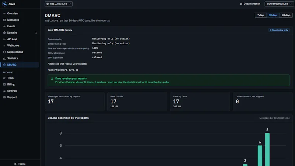Click the duva brand name
Viewport: 295px width, 166px height.
click(12, 4)
